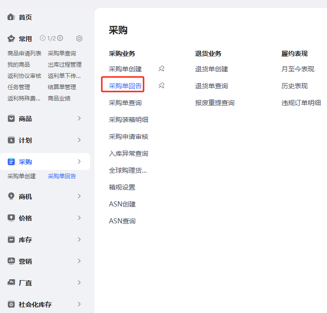Open settings gear next to 常用

click(x=79, y=38)
